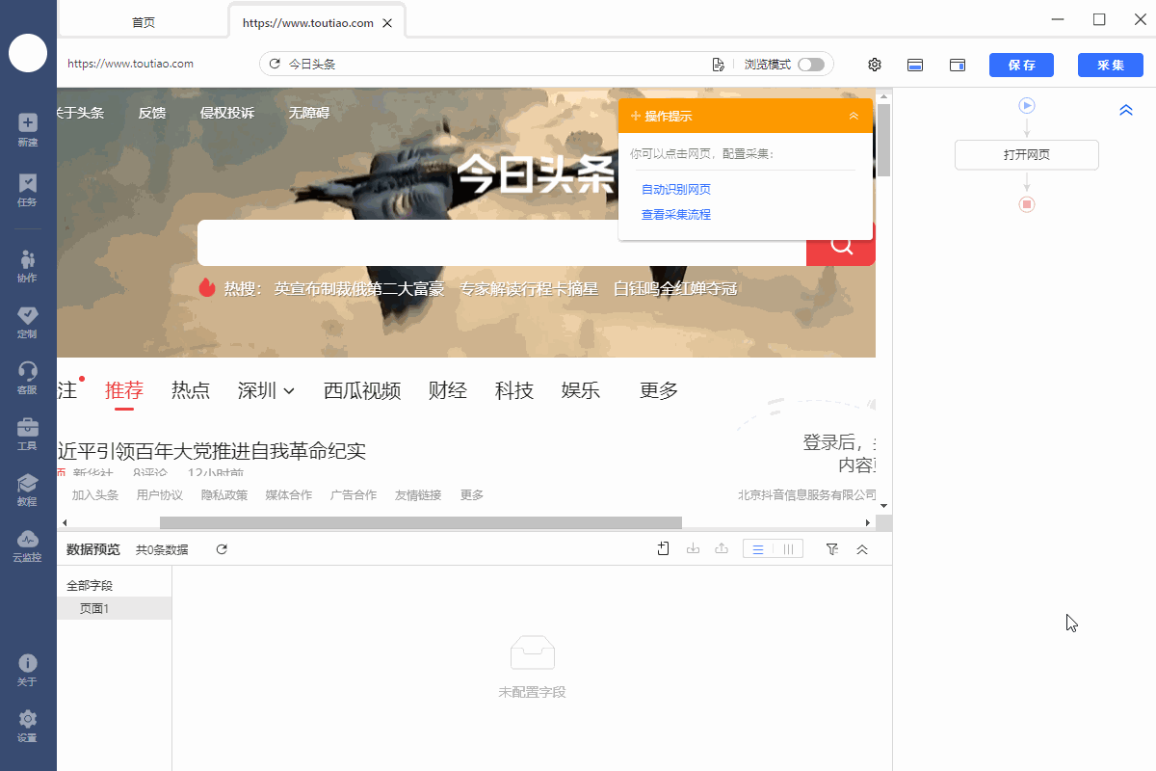Click the move icon on 操作提示 panel
The image size is (1156, 771).
coord(636,116)
